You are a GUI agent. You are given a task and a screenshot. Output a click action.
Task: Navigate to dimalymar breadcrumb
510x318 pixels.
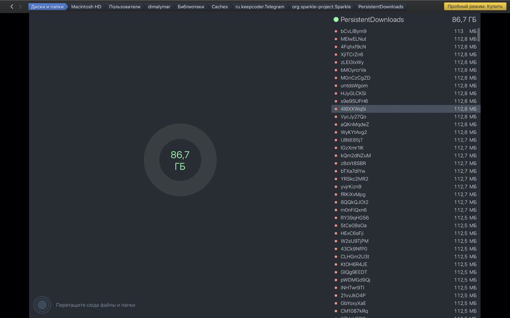(159, 7)
